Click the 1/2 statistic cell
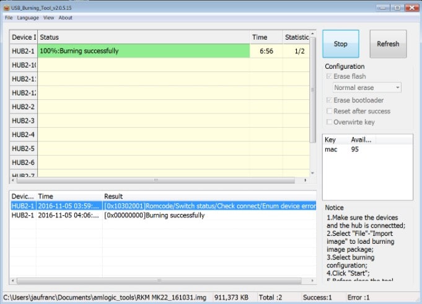 coord(296,51)
